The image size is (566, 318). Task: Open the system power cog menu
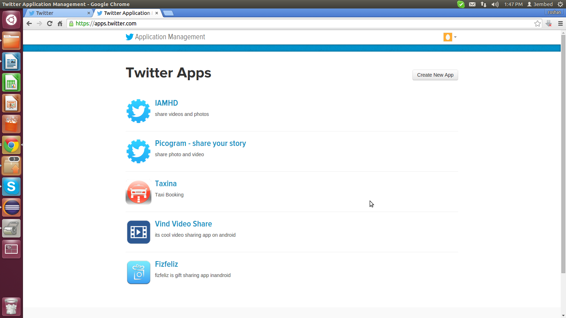point(560,4)
